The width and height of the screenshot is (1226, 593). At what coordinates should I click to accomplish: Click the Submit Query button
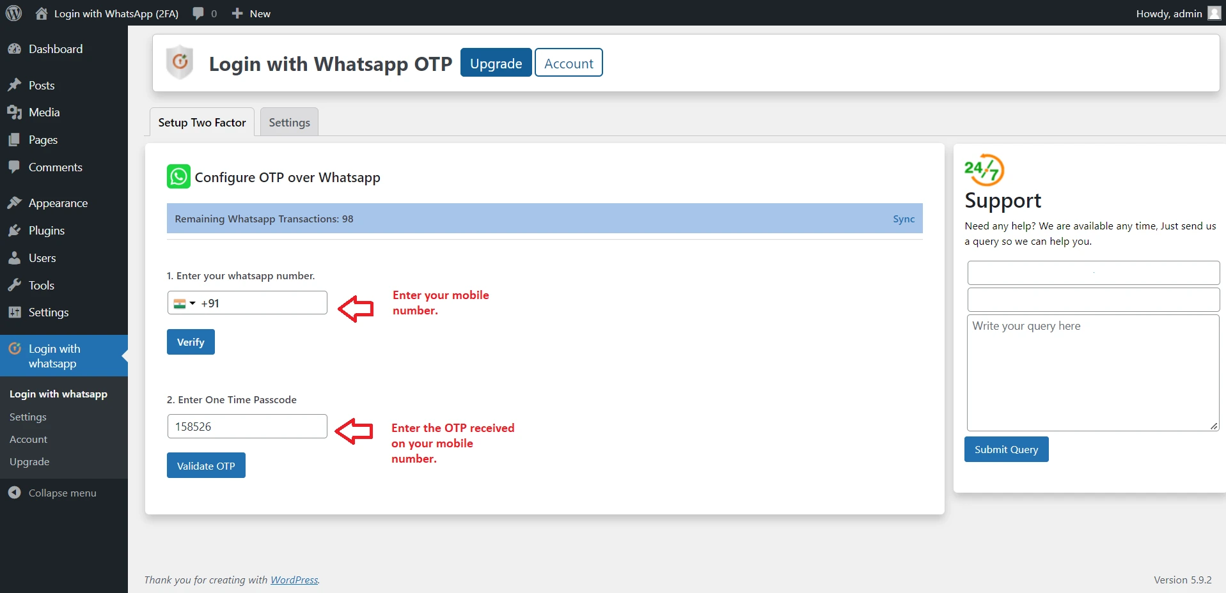(1006, 449)
